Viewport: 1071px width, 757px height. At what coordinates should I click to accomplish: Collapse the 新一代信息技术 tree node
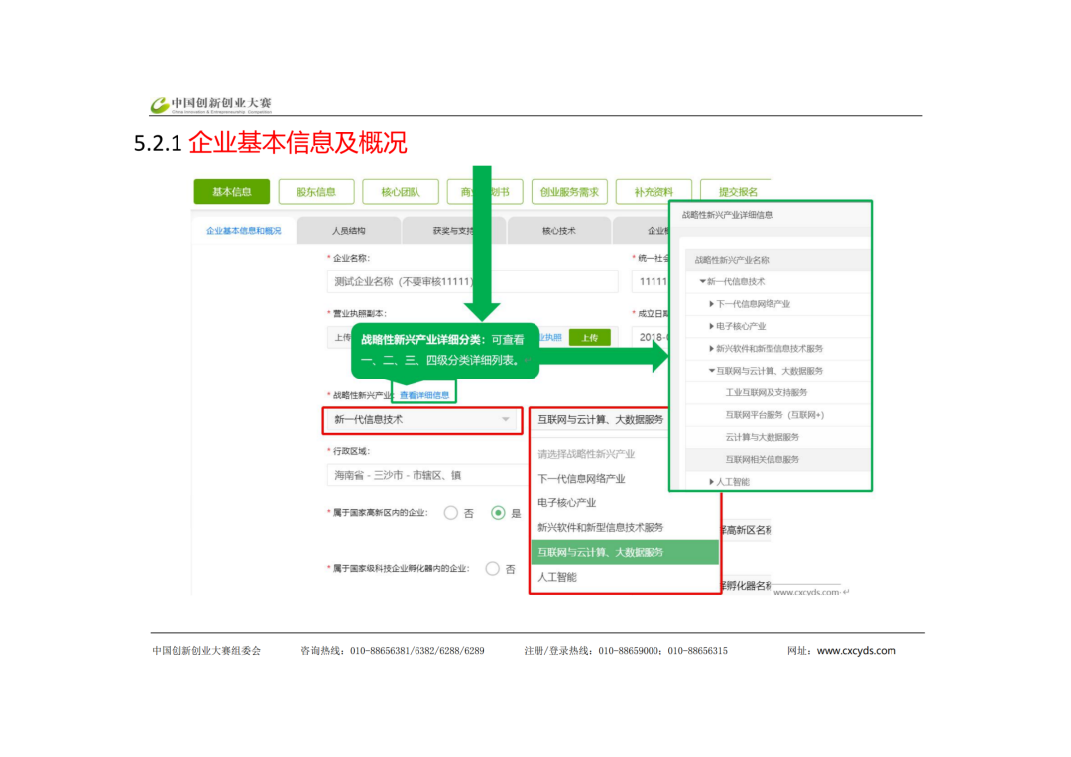[x=702, y=282]
